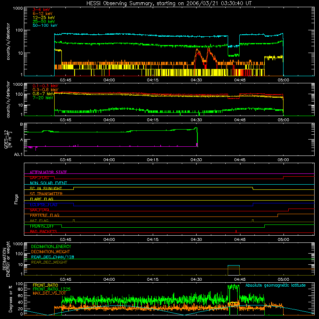Click the green 7-20 MeV legend label
The width and height of the screenshot is (319, 319).
tap(43, 98)
